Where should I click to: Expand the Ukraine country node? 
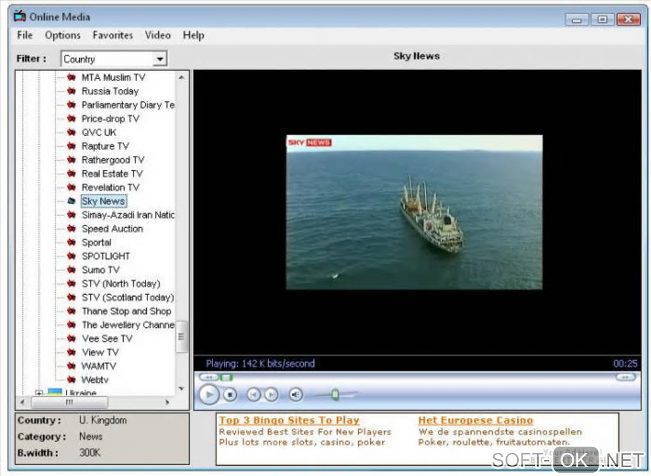tap(39, 393)
